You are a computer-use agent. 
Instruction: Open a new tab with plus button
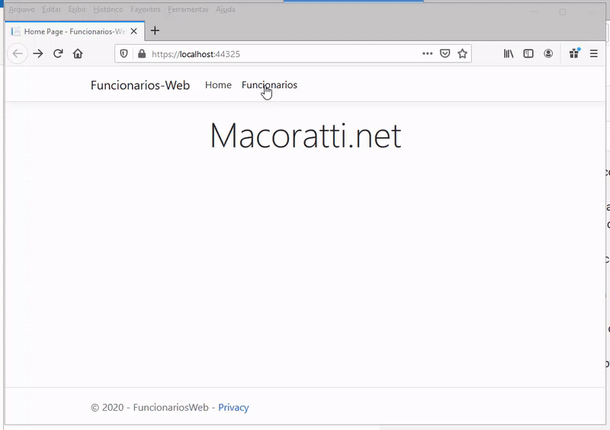pos(155,30)
